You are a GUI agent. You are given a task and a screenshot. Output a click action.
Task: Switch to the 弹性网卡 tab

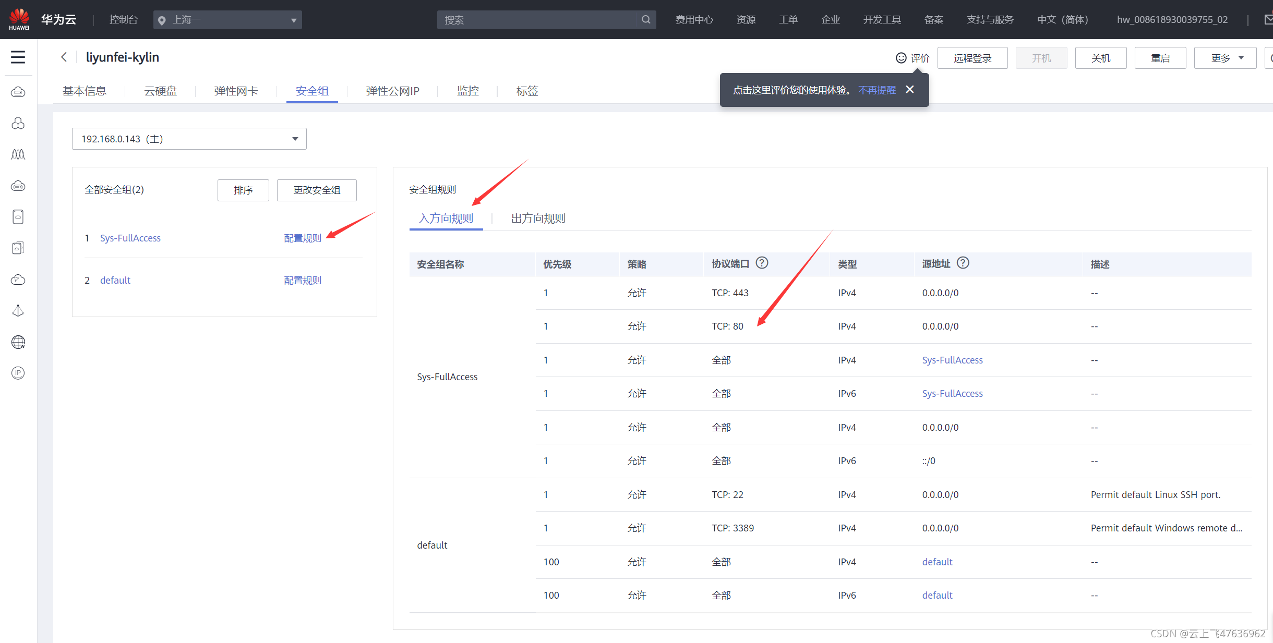click(236, 91)
